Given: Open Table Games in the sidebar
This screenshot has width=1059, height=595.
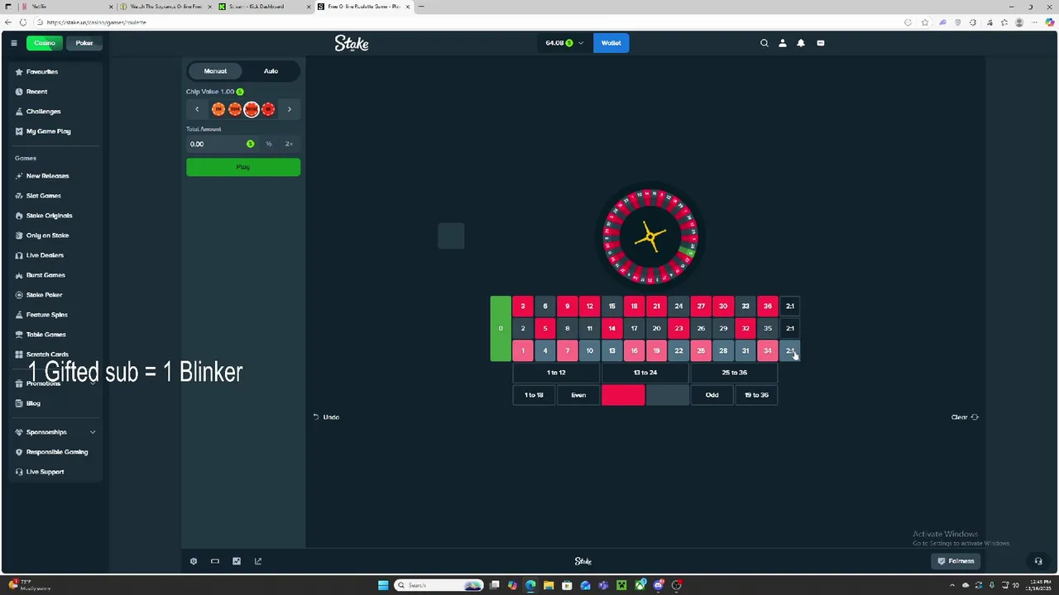Looking at the screenshot, I should click(46, 335).
